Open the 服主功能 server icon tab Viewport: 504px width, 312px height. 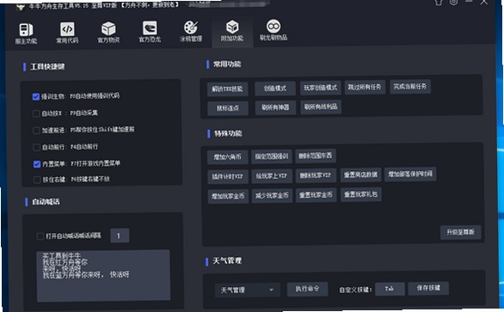tap(26, 34)
